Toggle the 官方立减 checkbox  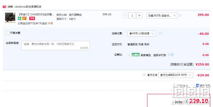[x=144, y=75]
